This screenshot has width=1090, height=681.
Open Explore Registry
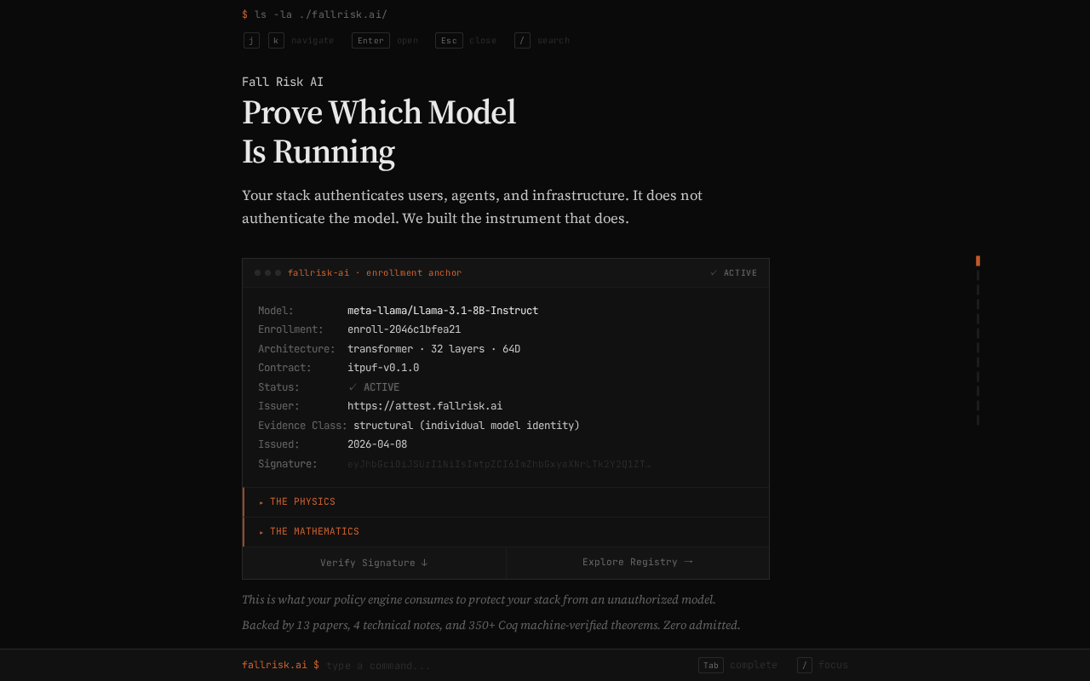[x=638, y=563]
